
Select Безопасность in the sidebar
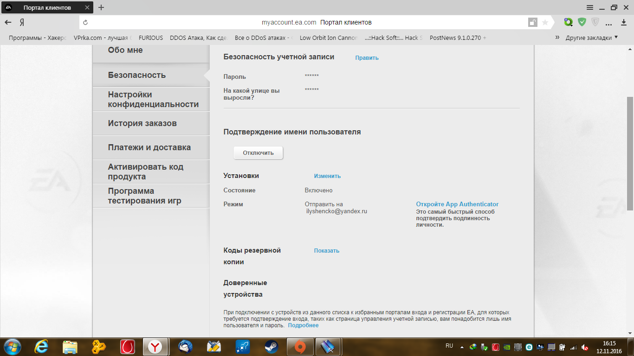[151, 75]
